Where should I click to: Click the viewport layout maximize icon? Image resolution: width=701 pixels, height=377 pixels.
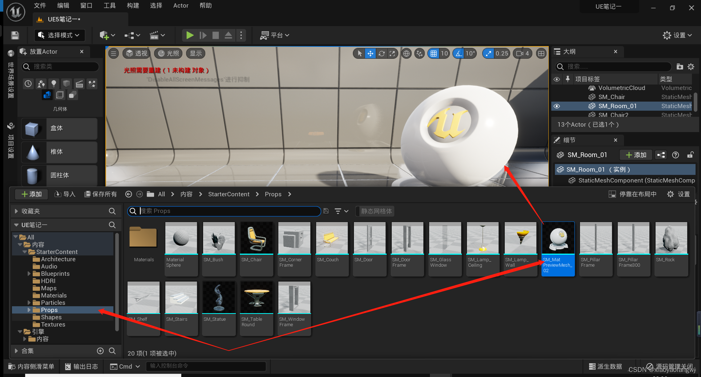click(x=541, y=54)
